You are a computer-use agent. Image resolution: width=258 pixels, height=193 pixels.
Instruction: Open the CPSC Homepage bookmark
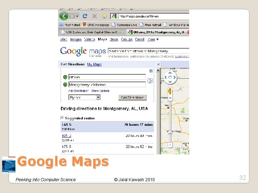click(96, 25)
